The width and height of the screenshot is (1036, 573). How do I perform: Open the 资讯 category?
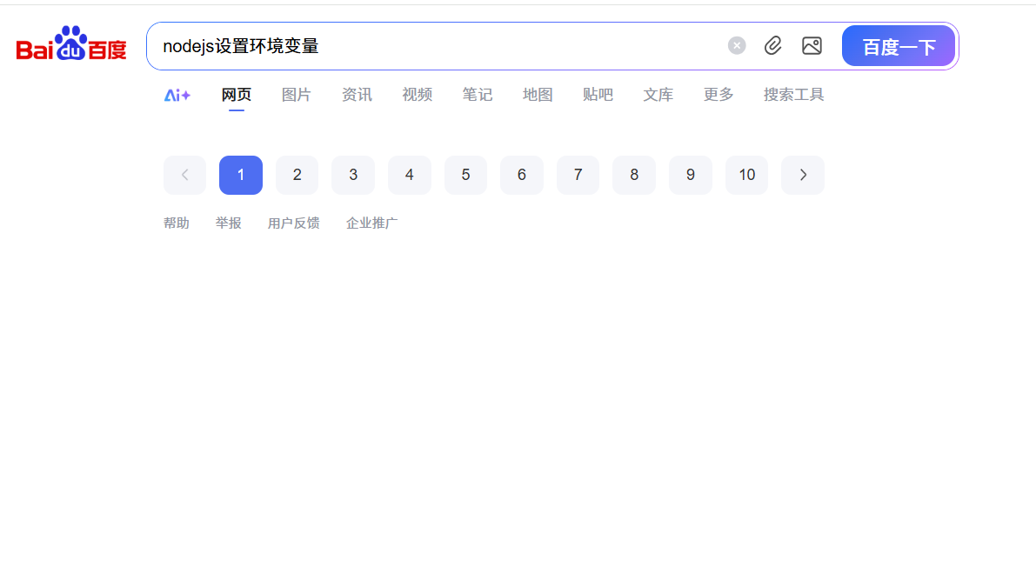tap(357, 95)
